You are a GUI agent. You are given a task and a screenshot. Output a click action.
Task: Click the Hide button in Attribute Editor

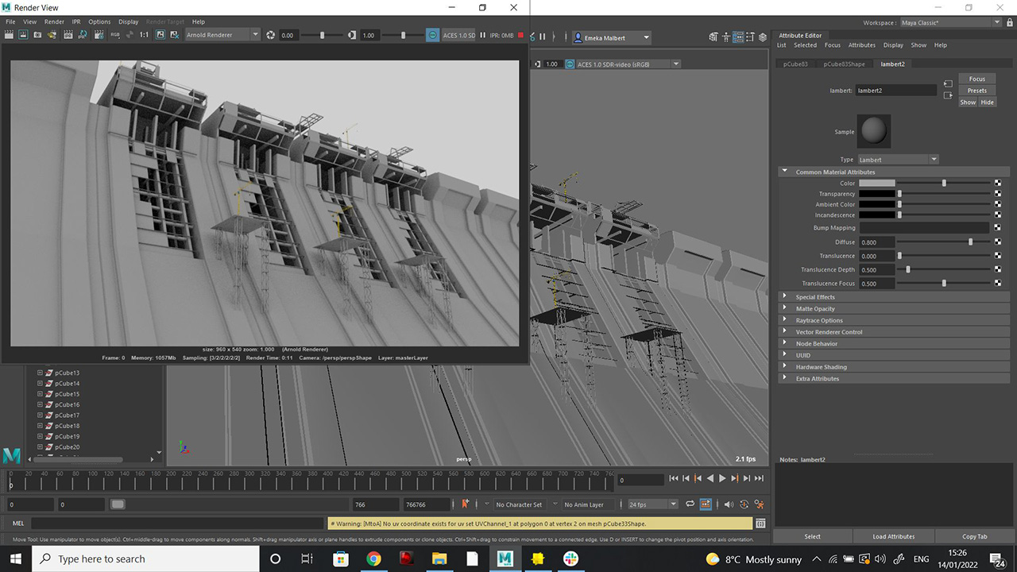[987, 102]
